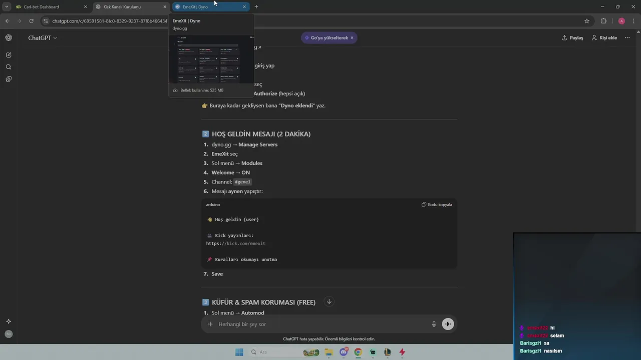
Task: Open the green Streamlabs-style taskbar icon
Action: point(373,352)
